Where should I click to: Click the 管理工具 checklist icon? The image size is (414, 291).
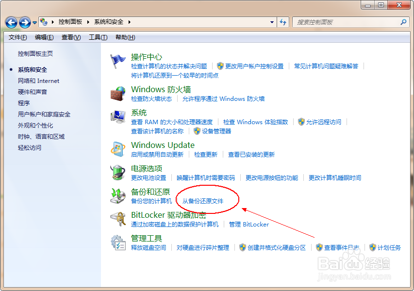(x=118, y=242)
